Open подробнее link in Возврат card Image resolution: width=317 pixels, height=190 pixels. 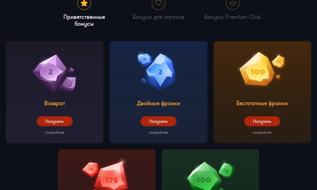[x=55, y=132]
